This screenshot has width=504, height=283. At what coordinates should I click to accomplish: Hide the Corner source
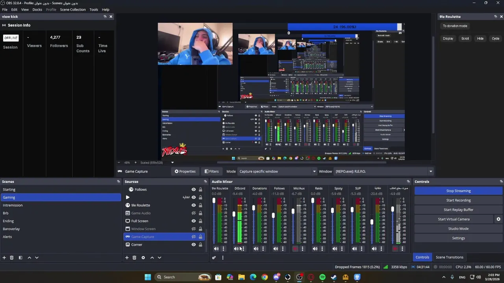[193, 244]
